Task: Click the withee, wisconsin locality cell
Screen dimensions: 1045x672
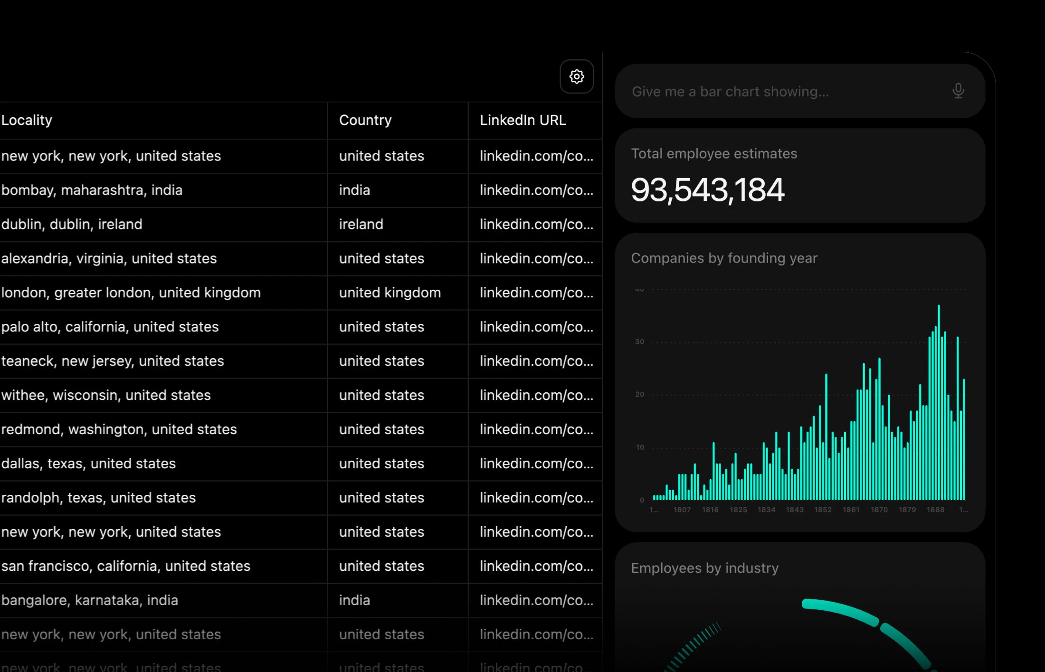Action: pyautogui.click(x=105, y=395)
